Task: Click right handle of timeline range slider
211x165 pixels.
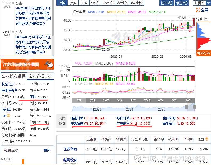Action: tap(195, 107)
